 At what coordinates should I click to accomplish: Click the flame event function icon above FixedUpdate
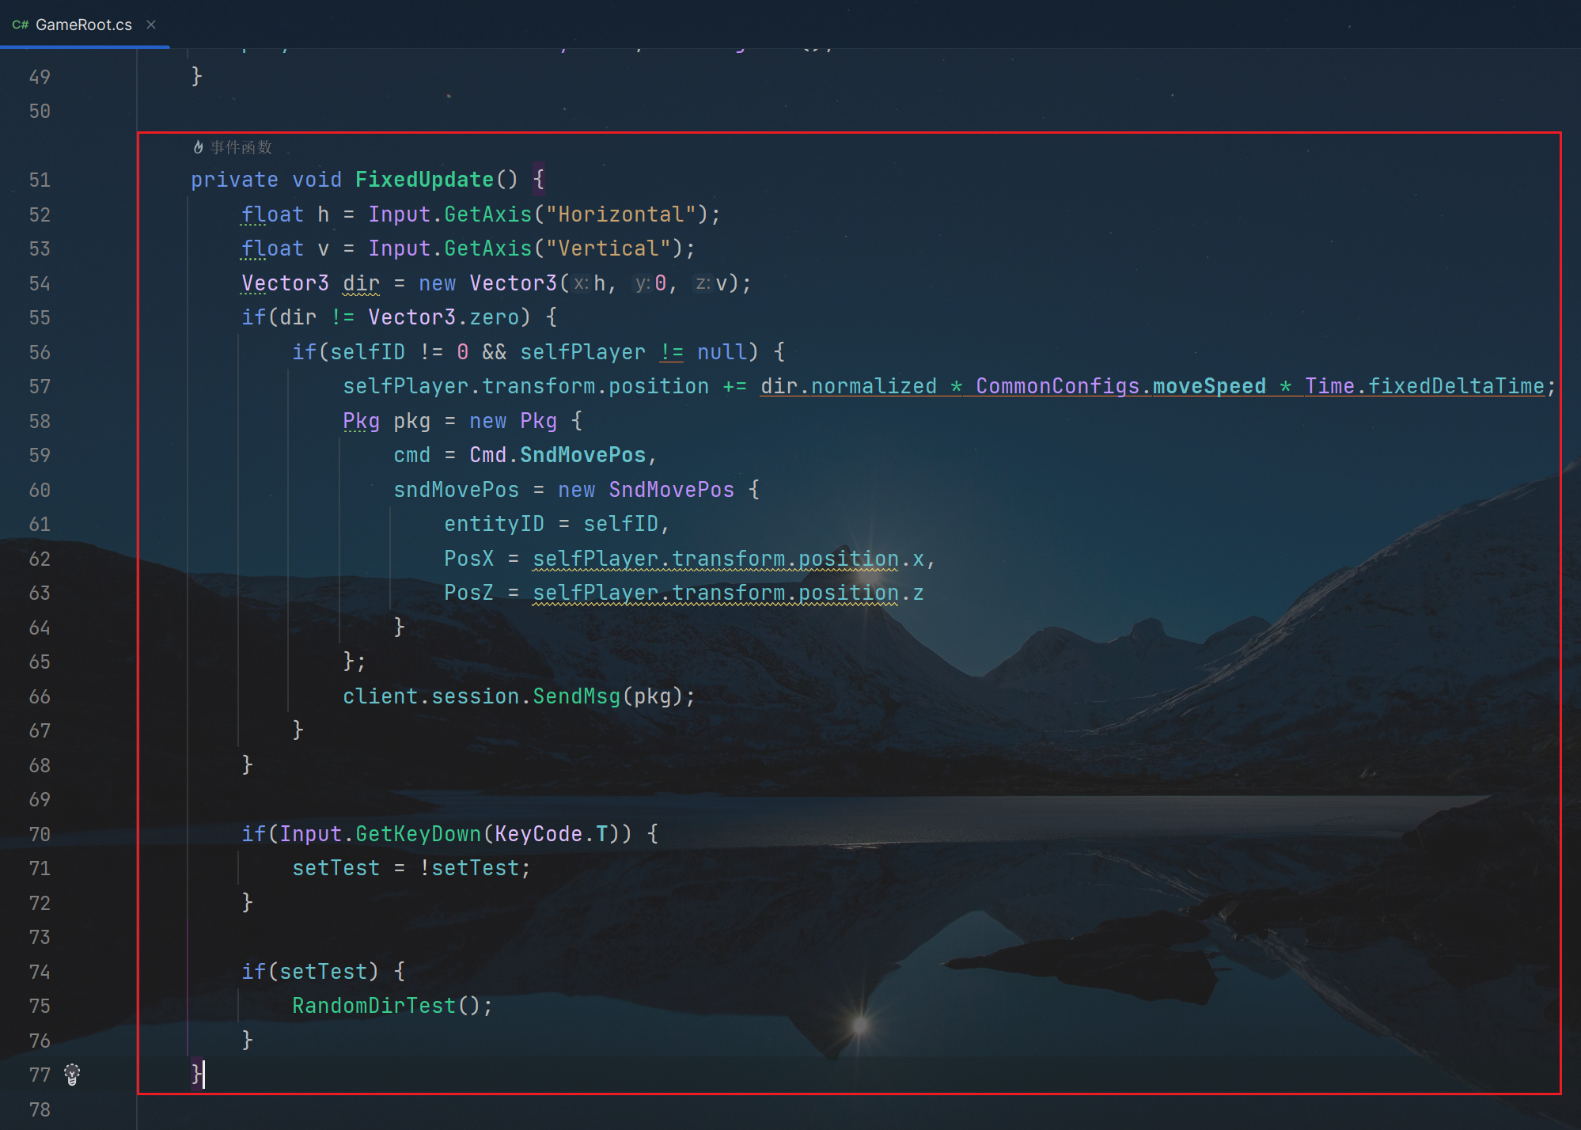pos(198,147)
